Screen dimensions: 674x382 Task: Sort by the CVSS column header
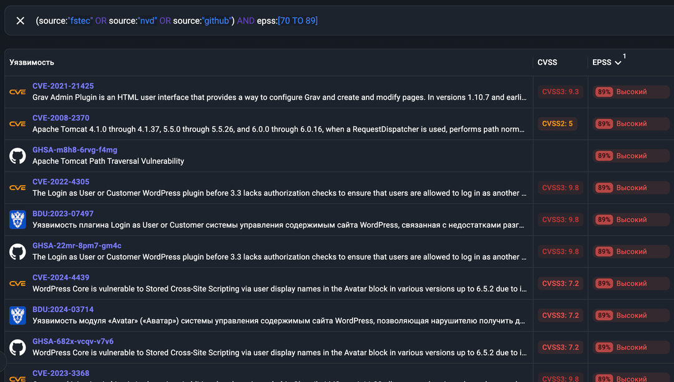tap(547, 62)
